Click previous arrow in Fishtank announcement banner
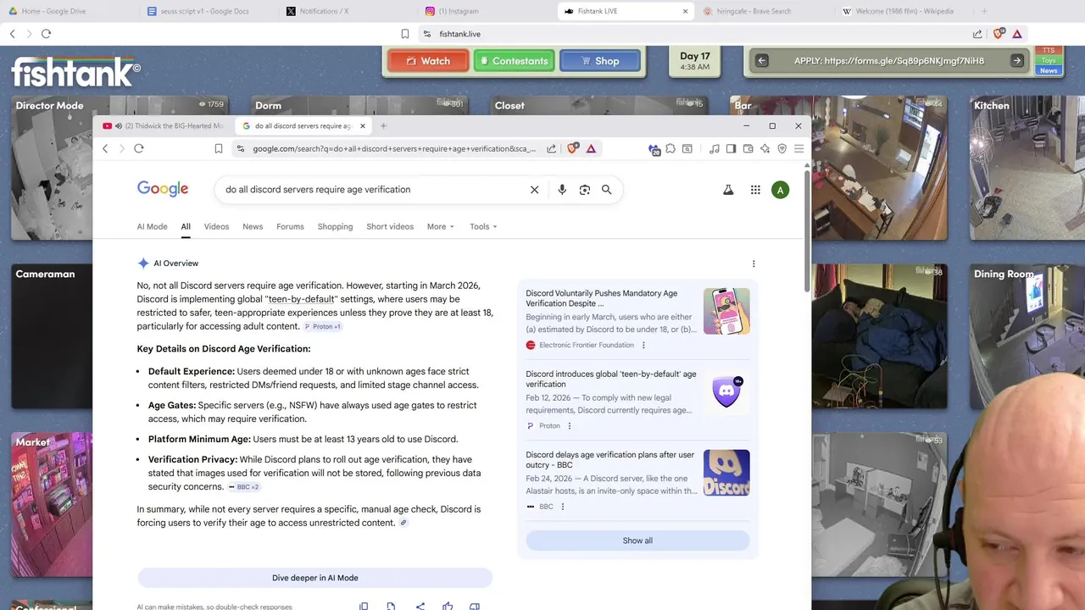Viewport: 1085px width, 610px height. point(761,61)
